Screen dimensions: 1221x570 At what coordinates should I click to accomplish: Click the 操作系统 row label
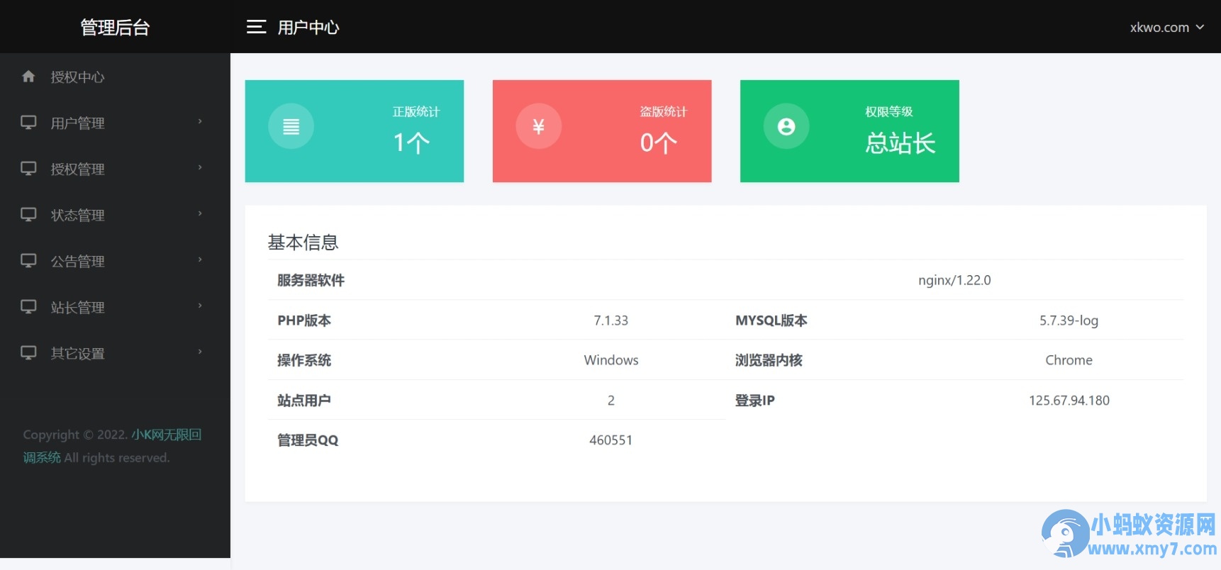(x=304, y=360)
